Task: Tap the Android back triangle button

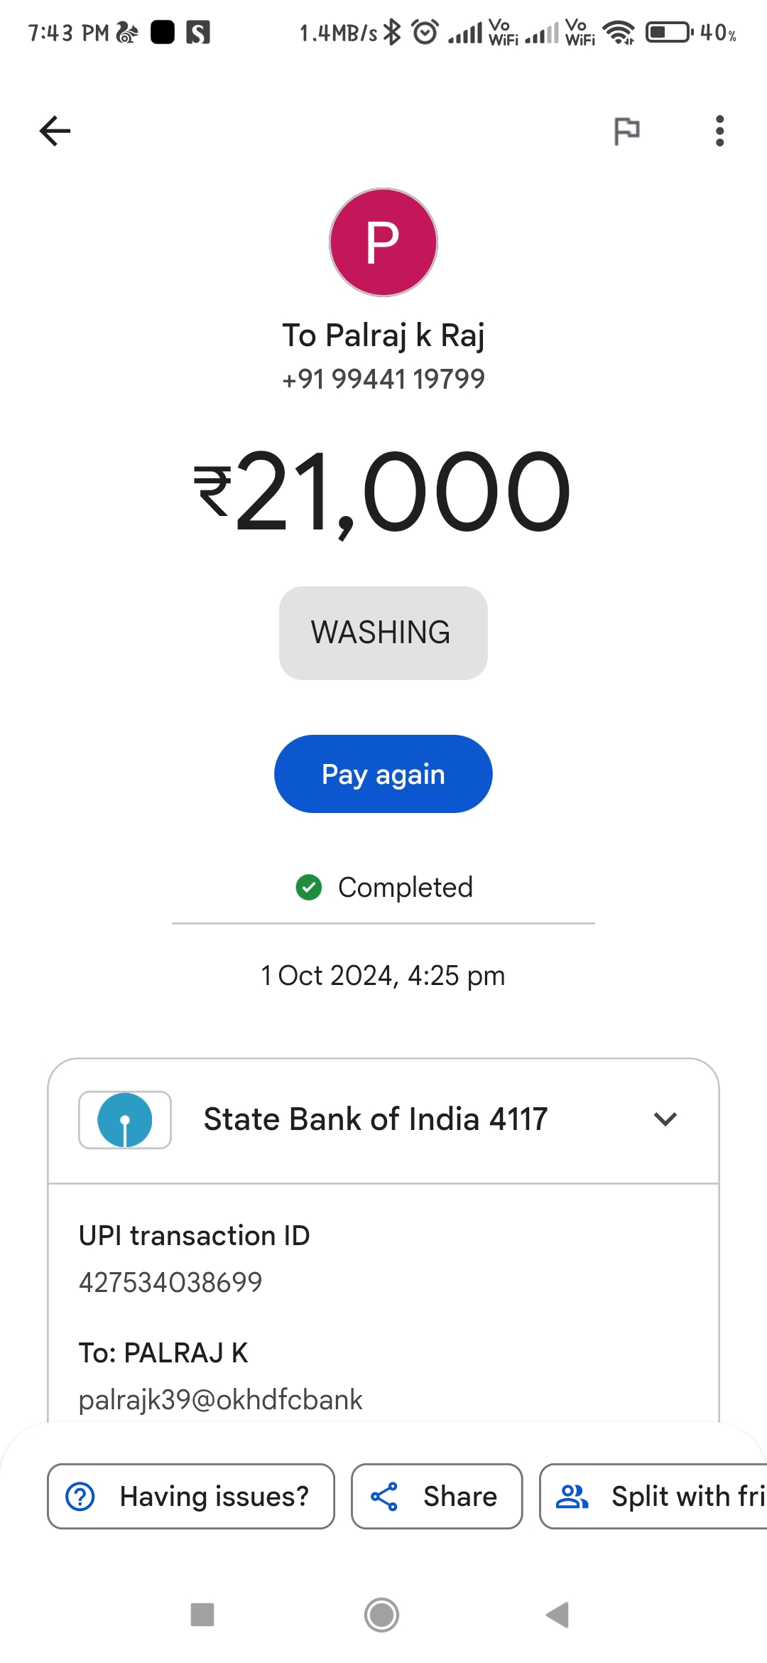Action: 558,1615
